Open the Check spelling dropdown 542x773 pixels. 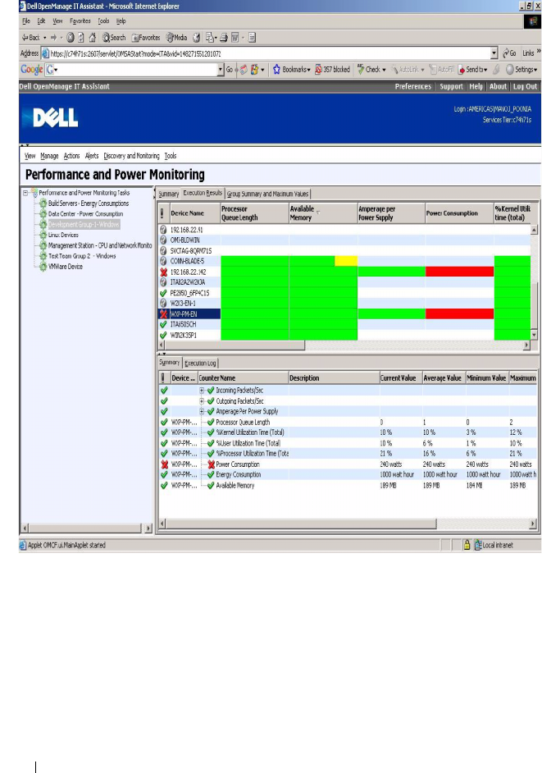(371, 70)
